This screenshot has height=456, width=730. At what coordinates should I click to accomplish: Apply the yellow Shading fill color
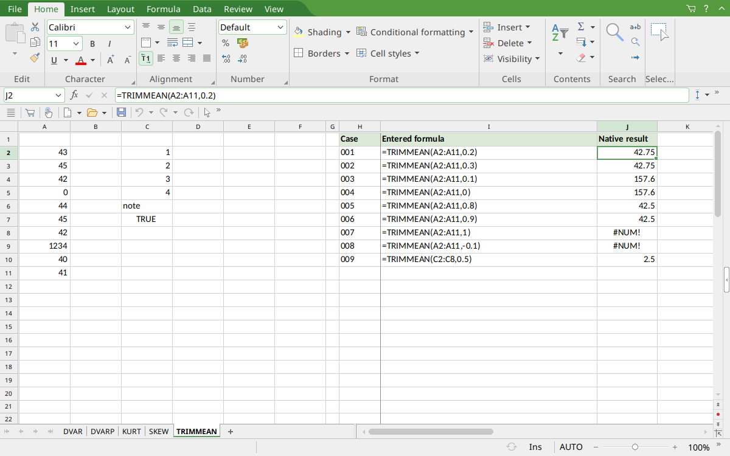(299, 32)
